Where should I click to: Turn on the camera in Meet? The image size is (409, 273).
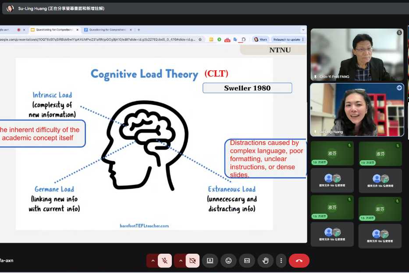coord(192,261)
